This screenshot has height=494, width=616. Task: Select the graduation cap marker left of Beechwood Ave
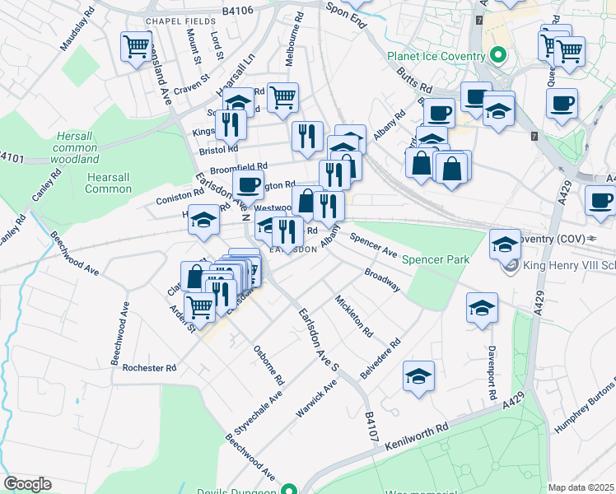click(203, 220)
